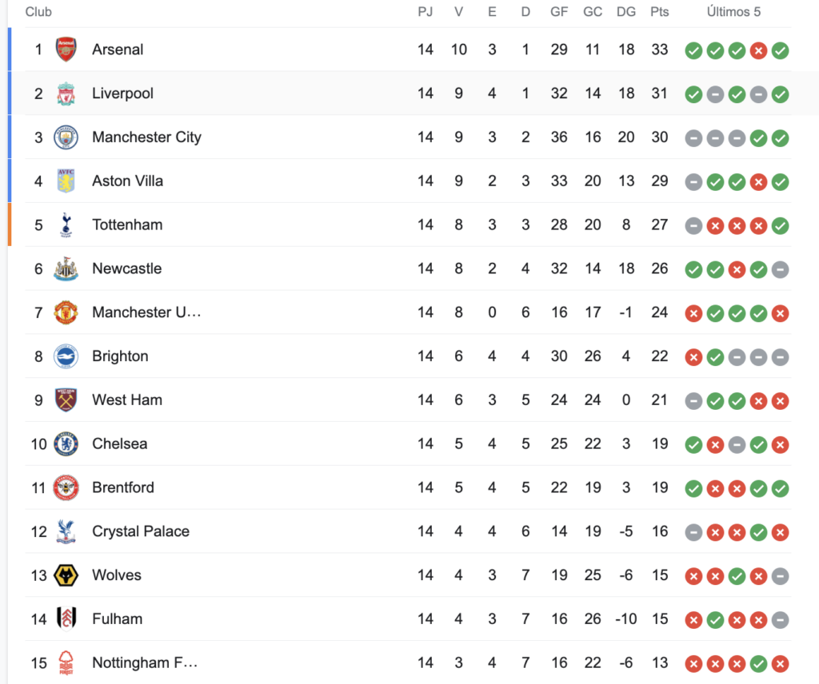Image resolution: width=819 pixels, height=684 pixels.
Task: Click the Chelsea club crest
Action: click(x=66, y=444)
